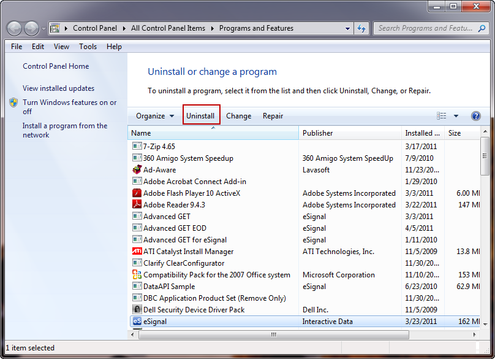Viewport: 495px width, 359px height.
Task: Click the Advanced GET EOD icon
Action: 137,228
